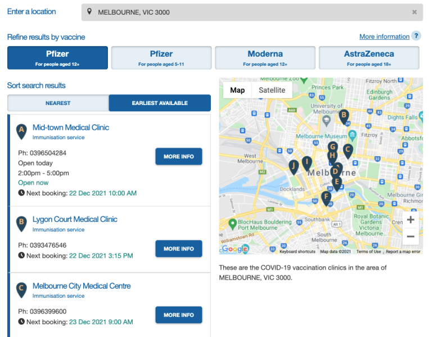Select Moderna vaccine filter
Screen dimensions: 429x337
click(x=265, y=58)
